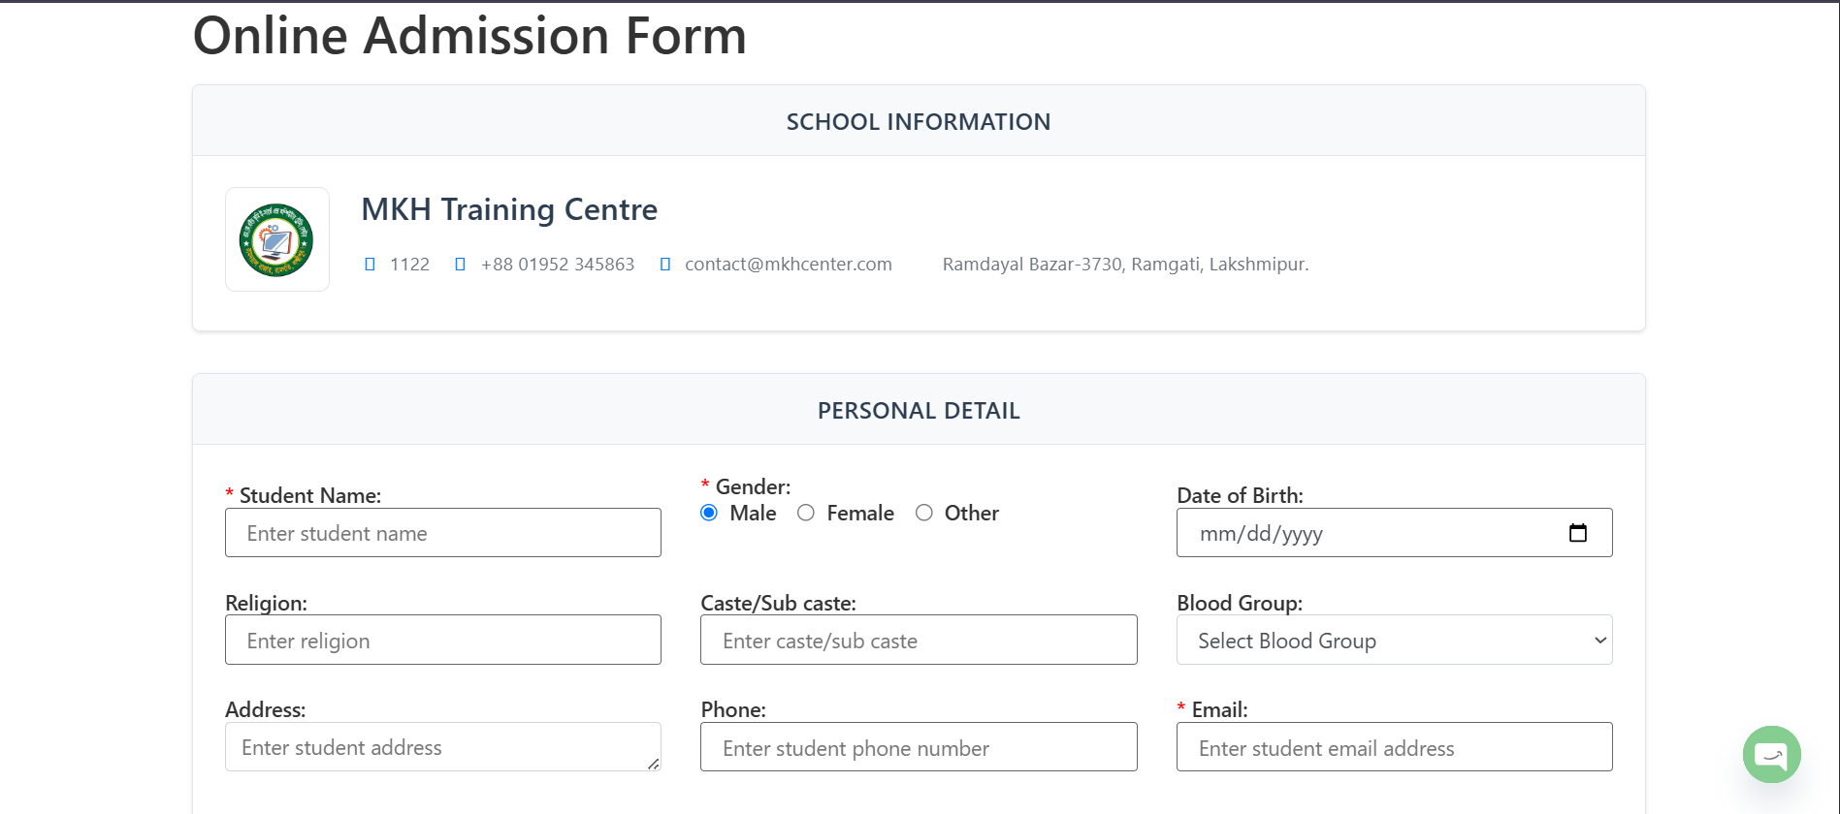1840x814 pixels.
Task: Click the MKH Training Centre heading
Action: 509,209
